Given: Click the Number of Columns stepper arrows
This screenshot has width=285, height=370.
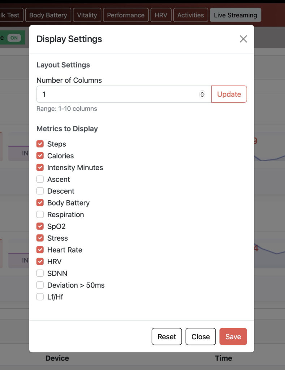Looking at the screenshot, I should [202, 94].
